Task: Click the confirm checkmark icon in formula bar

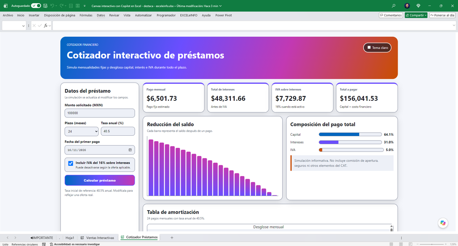Action: click(x=40, y=26)
